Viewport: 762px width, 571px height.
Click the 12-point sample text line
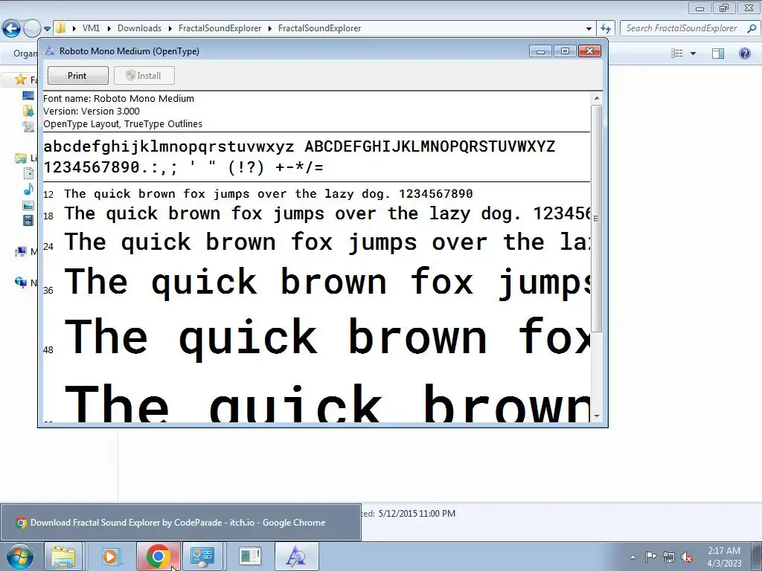[268, 194]
